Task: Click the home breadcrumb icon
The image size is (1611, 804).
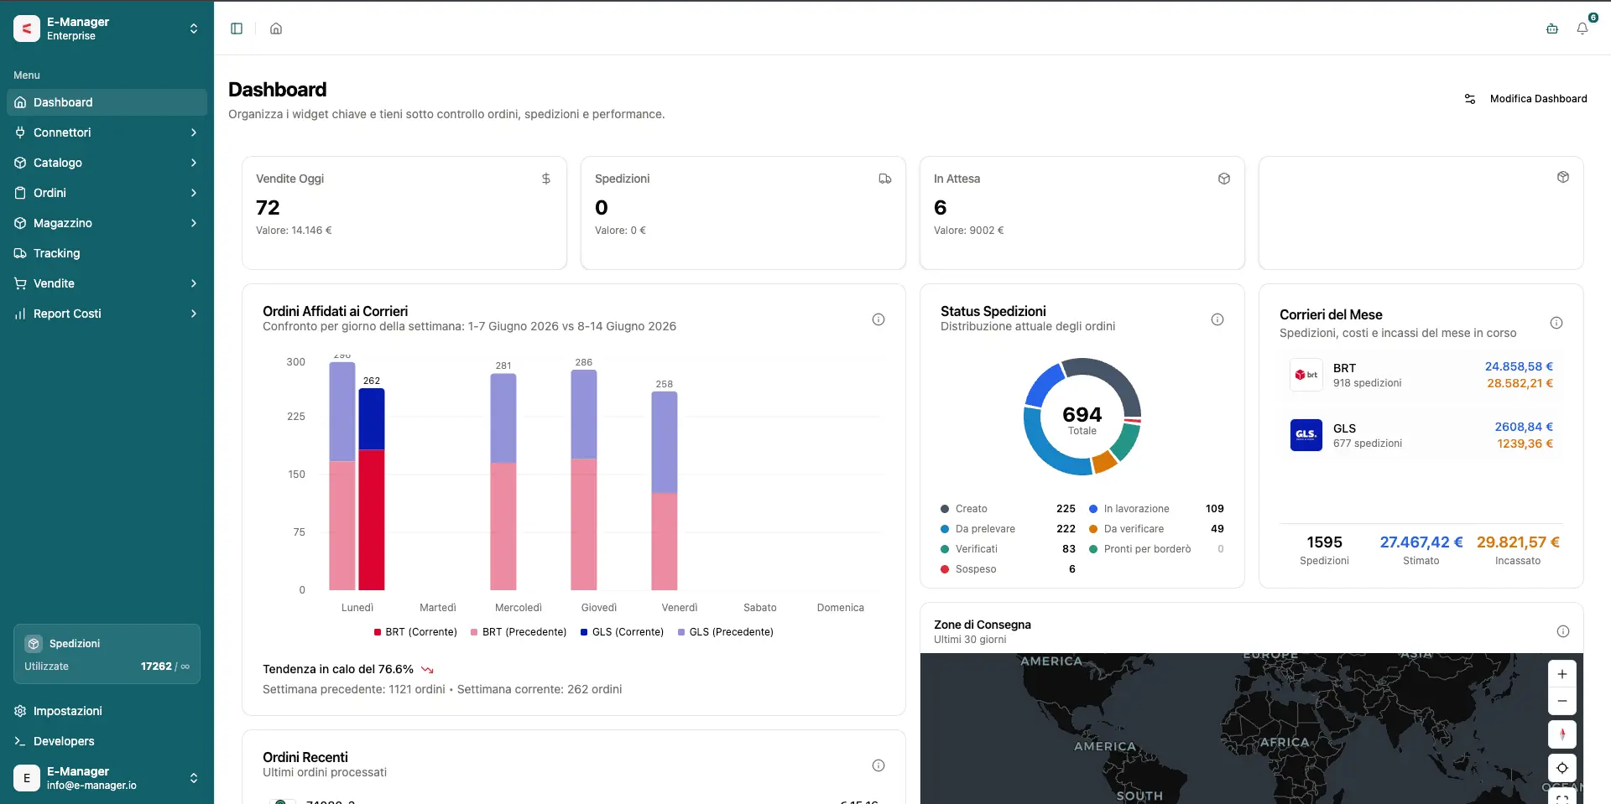Action: [276, 29]
